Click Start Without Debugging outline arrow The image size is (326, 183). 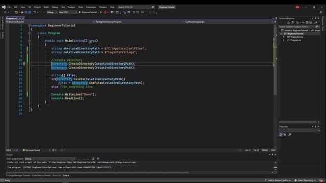coord(101,12)
